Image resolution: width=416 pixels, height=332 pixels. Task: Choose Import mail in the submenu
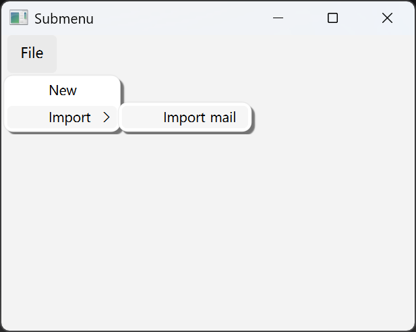click(x=199, y=118)
